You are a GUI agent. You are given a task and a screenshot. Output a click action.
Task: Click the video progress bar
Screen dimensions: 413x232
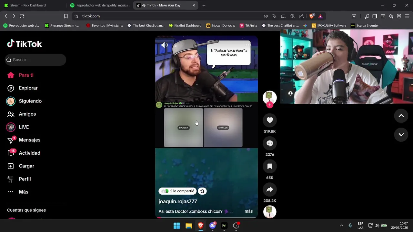coord(206,217)
